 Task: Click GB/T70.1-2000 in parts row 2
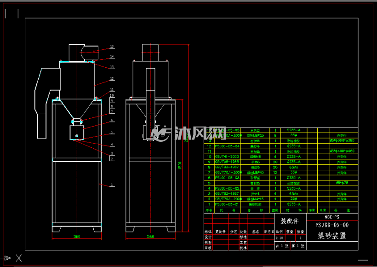pos(228,199)
